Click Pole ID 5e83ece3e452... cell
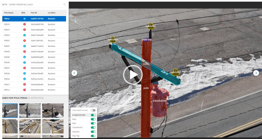This screenshot has width=262, height=139. click(x=38, y=79)
